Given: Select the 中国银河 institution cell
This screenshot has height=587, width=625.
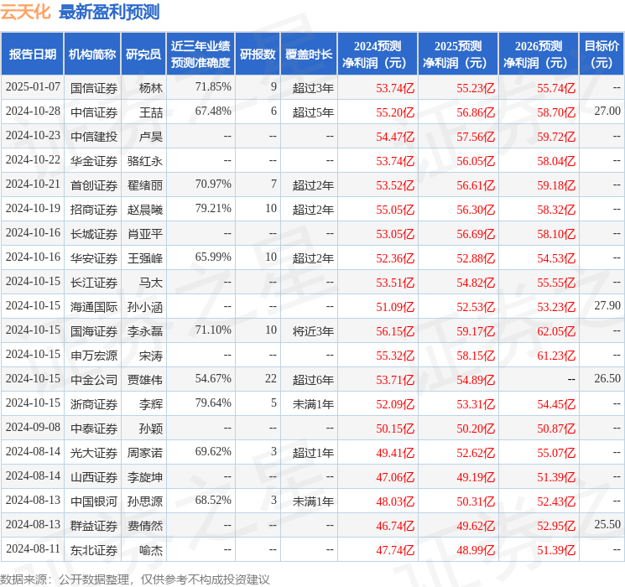Looking at the screenshot, I should point(94,501).
